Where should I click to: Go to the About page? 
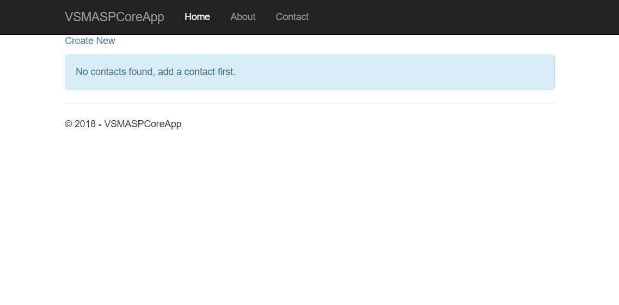point(243,17)
